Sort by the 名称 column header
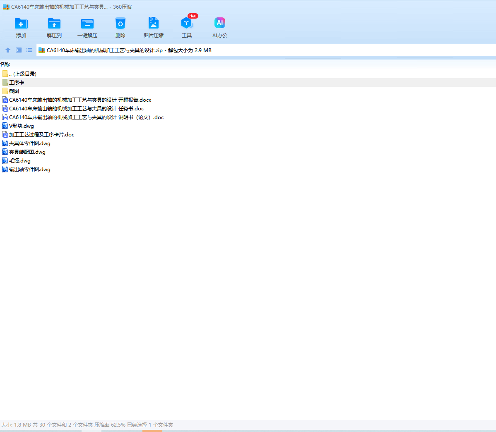Image resolution: width=496 pixels, height=432 pixels. (x=5, y=64)
